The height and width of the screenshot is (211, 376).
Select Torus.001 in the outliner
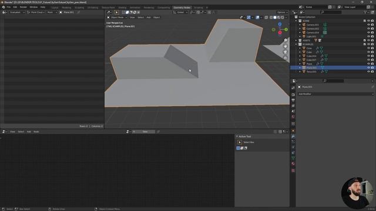[311, 72]
